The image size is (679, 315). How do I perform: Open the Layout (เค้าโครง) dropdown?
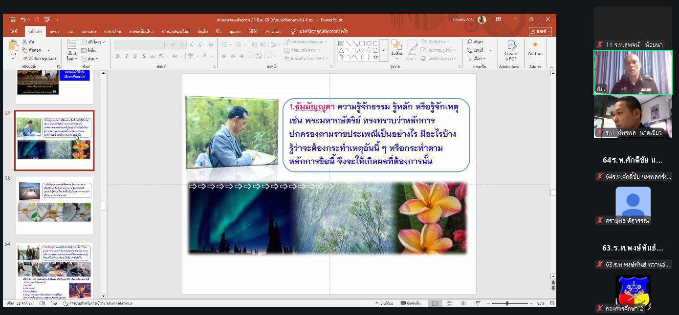pos(93,42)
